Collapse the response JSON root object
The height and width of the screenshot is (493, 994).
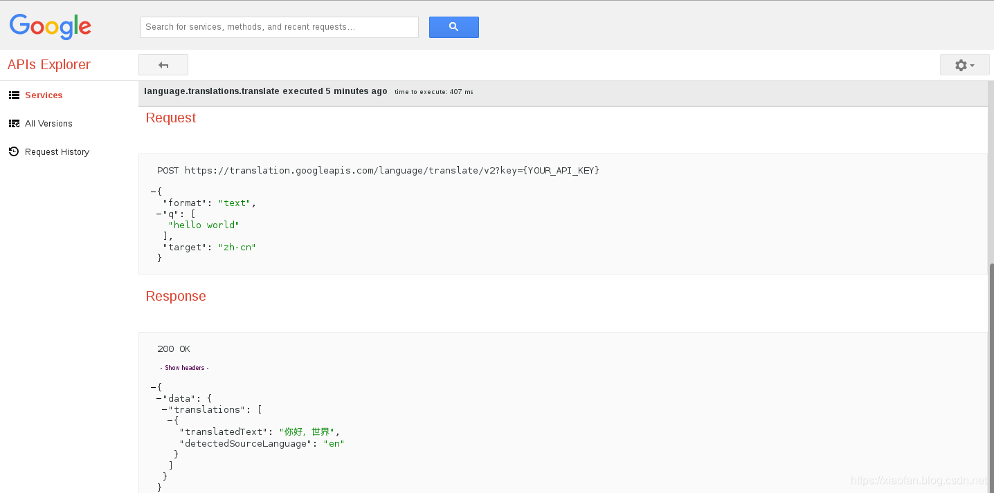154,387
